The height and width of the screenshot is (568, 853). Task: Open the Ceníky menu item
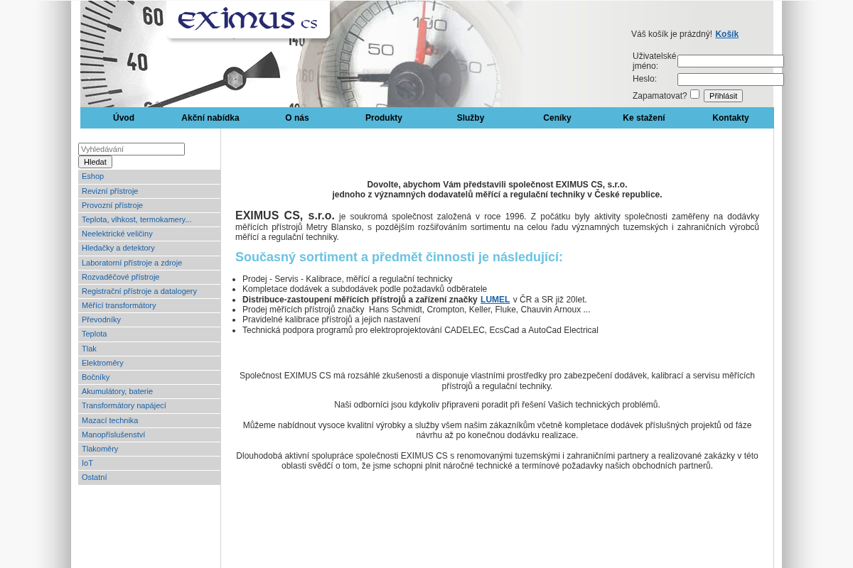557,118
